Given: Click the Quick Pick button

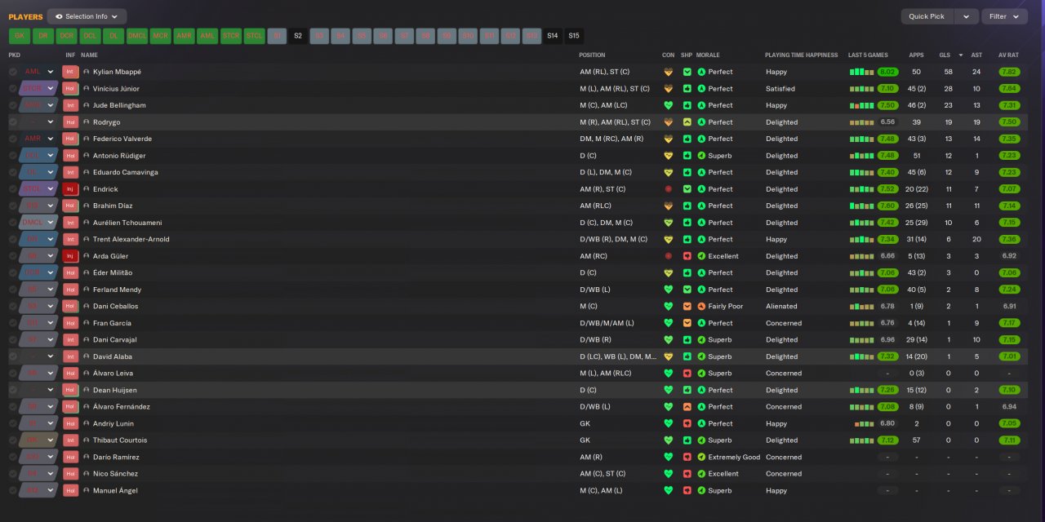Looking at the screenshot, I should coord(927,16).
